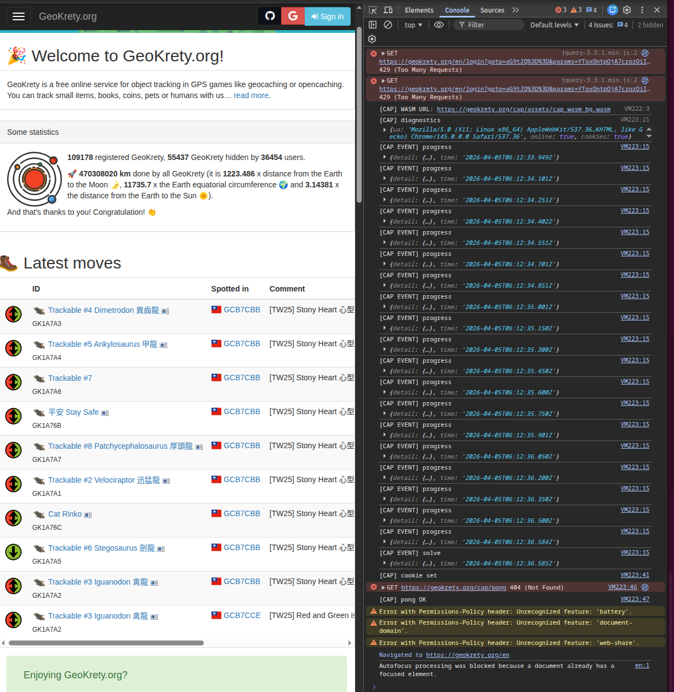This screenshot has width=674, height=692.
Task: Open the hamburger navigation menu
Action: click(x=19, y=16)
